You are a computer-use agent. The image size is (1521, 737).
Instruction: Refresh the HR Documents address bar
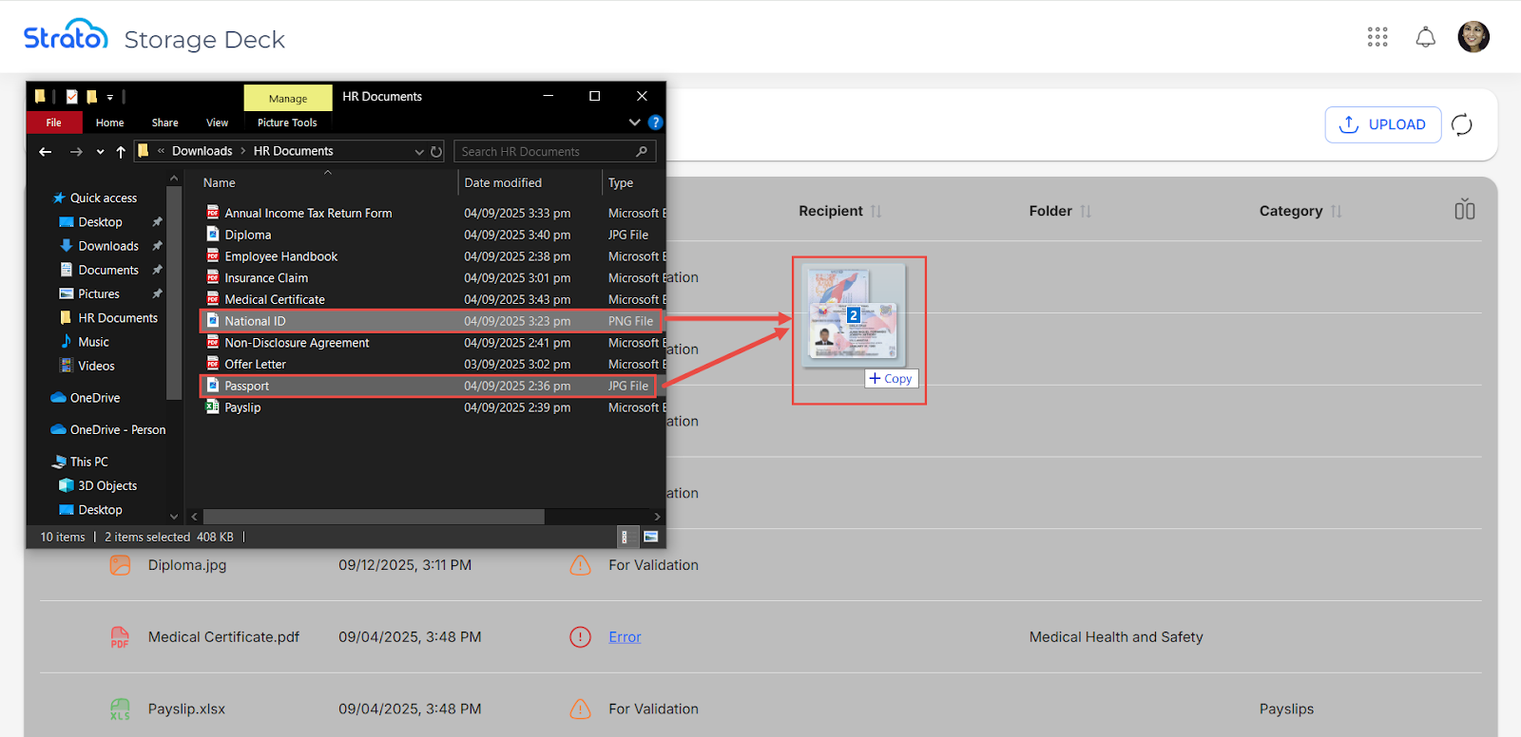click(x=436, y=152)
